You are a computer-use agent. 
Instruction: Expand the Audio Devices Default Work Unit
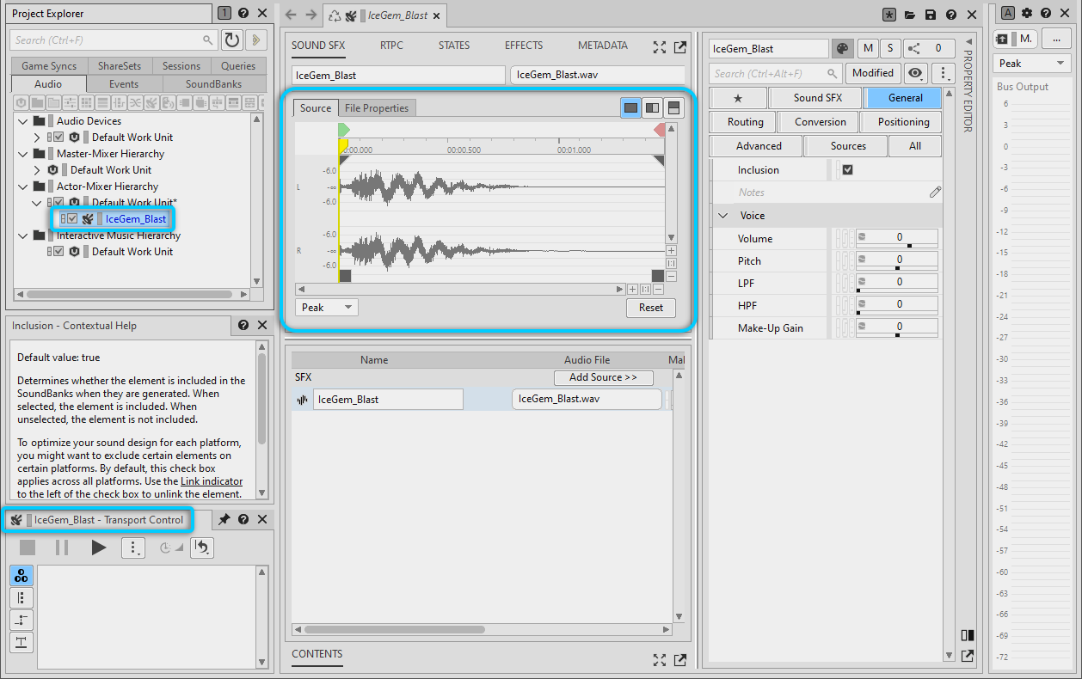coord(37,138)
